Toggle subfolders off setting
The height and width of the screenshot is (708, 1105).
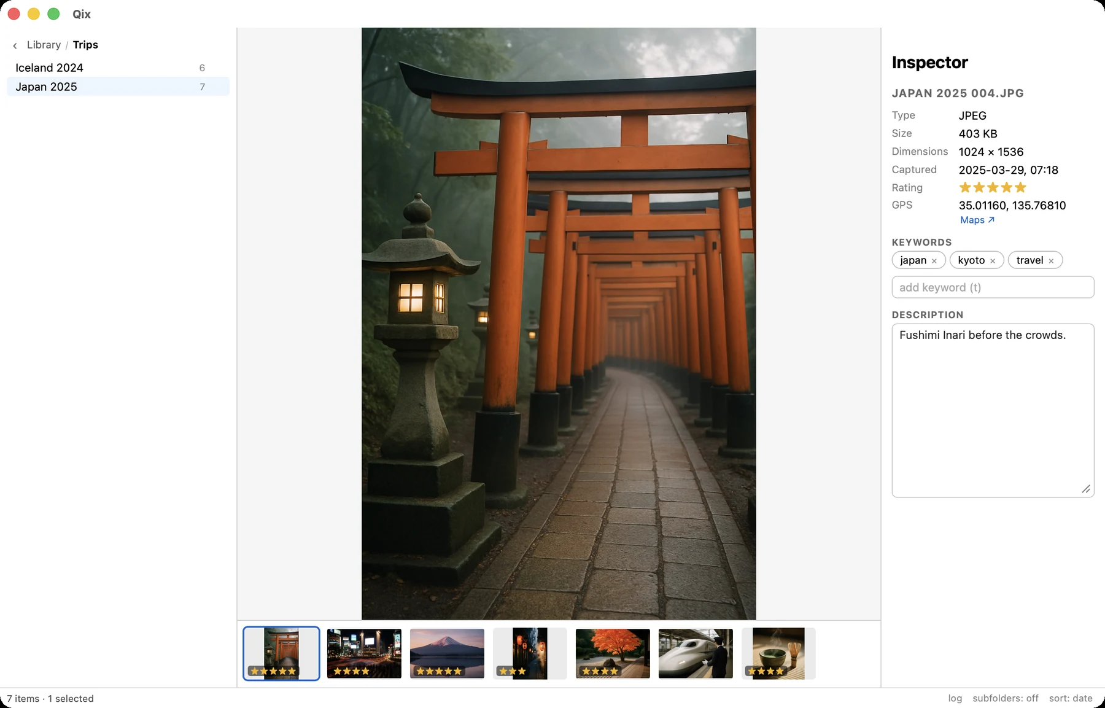(1006, 698)
